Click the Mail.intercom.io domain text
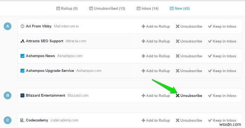The width and height of the screenshot is (245, 128). 66,26
